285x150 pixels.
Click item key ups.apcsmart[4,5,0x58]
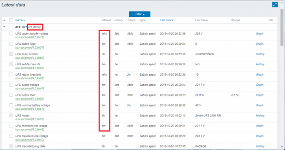click(x=29, y=68)
